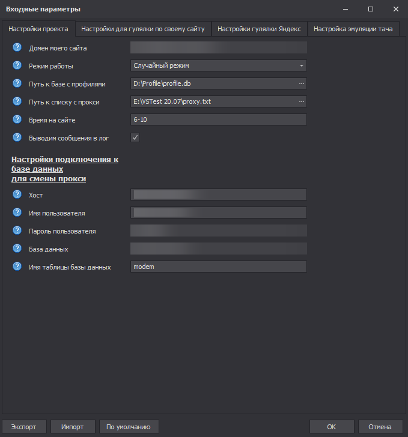The image size is (408, 437).
Task: Open the 'Режим работы' dropdown
Action: tap(218, 65)
